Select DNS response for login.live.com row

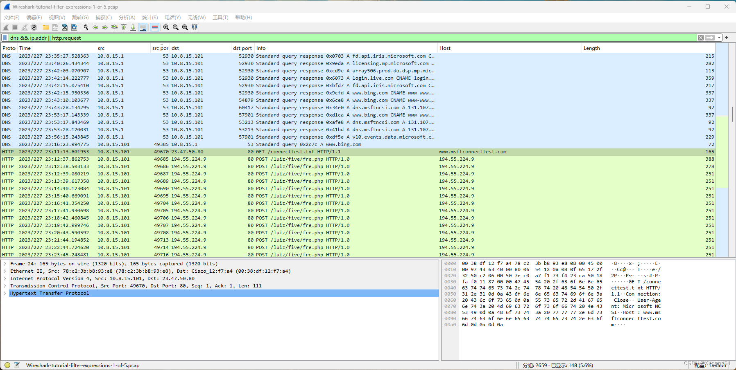point(358,78)
